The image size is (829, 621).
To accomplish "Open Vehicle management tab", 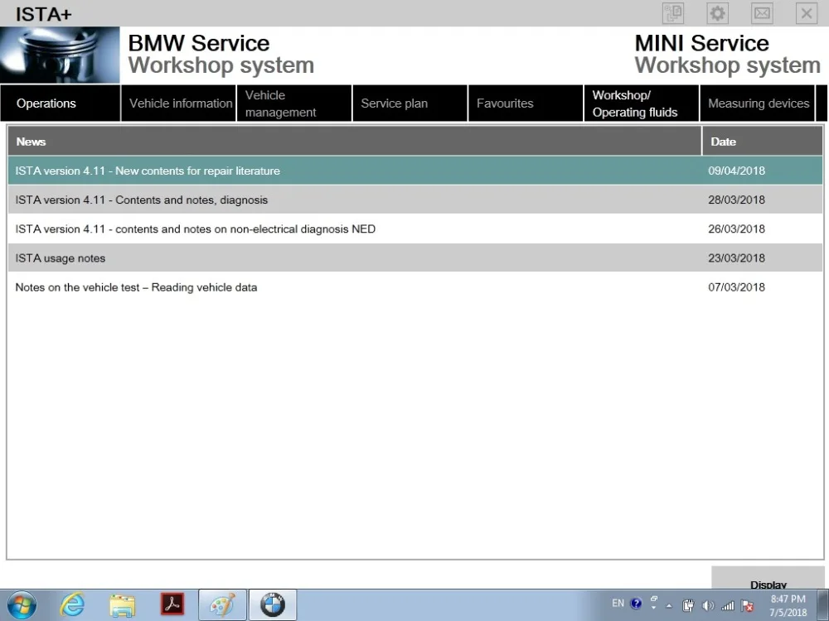I will 294,103.
